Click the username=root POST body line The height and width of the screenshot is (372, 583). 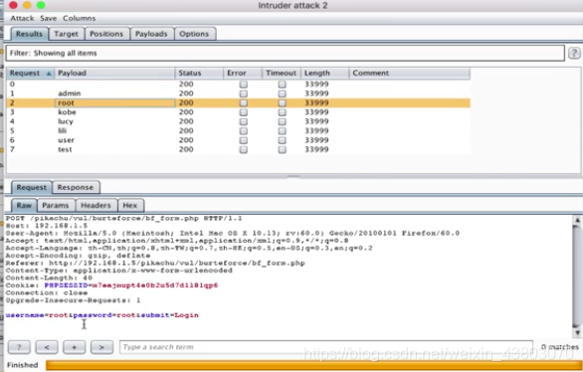pos(101,315)
